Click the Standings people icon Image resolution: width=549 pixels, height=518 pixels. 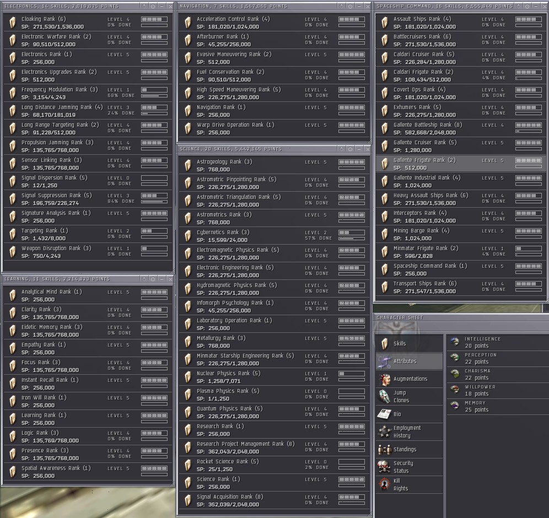coord(384,450)
